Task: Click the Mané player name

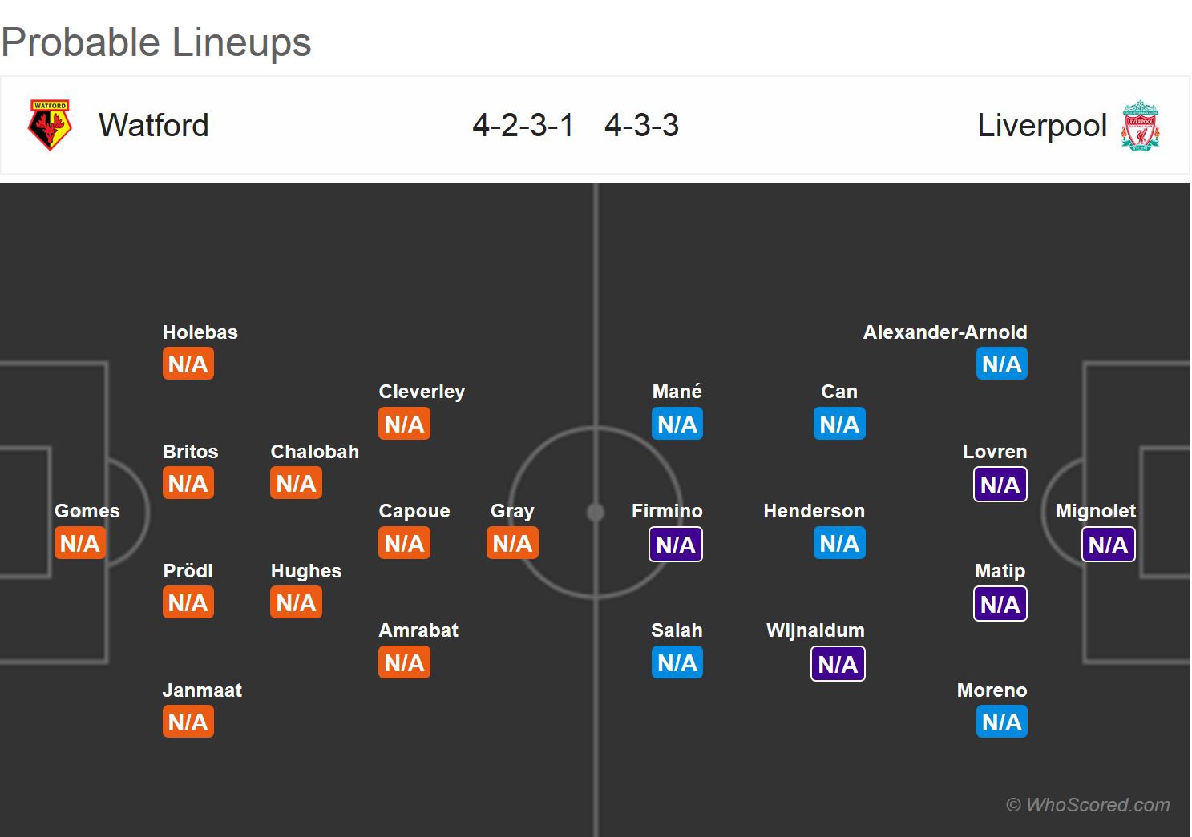Action: (677, 392)
